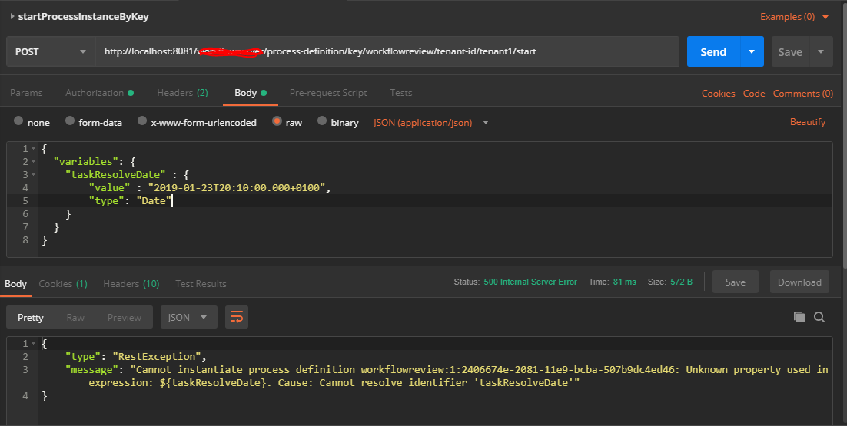847x426 pixels.
Task: Open the Examples (0) dropdown
Action: [794, 17]
